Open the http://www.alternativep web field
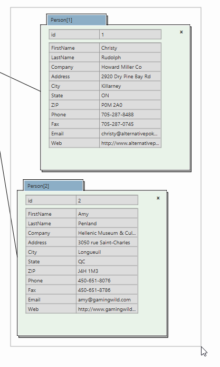 (x=130, y=143)
